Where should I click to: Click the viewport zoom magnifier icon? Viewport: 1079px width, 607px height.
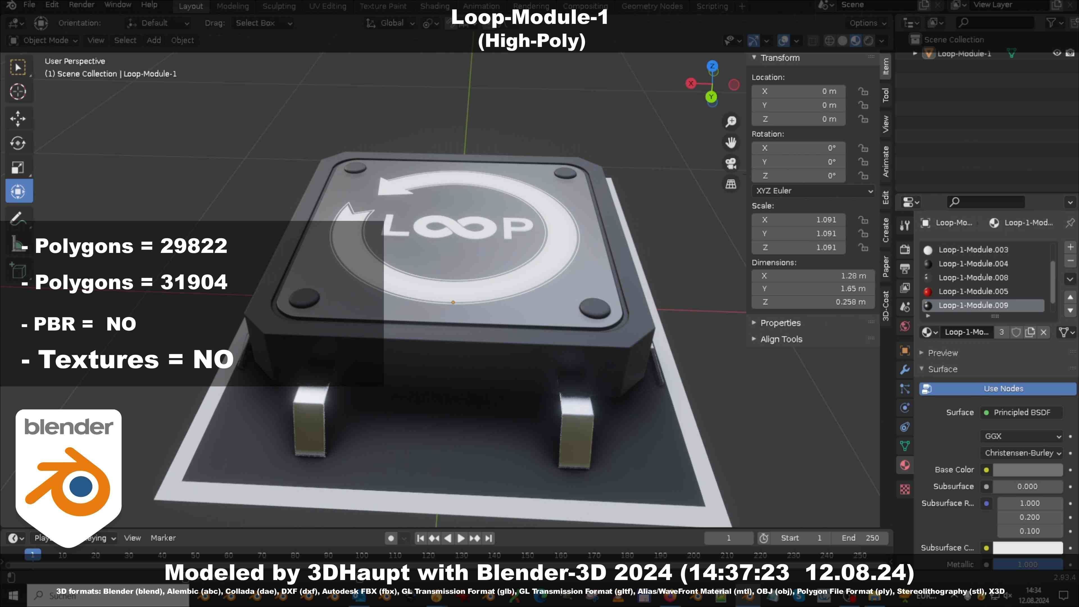pos(731,121)
